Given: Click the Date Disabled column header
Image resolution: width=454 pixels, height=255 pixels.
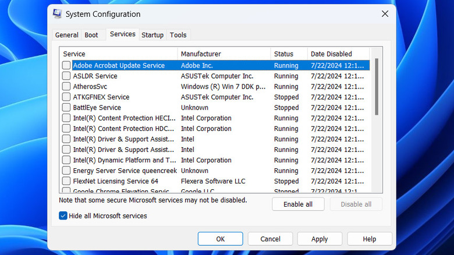Looking at the screenshot, I should click(x=338, y=54).
